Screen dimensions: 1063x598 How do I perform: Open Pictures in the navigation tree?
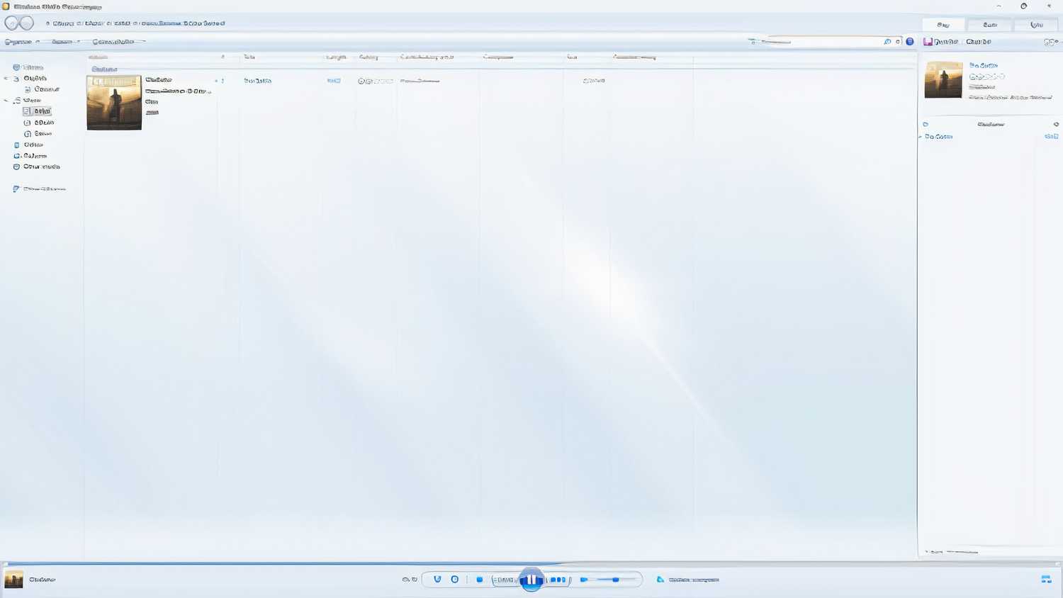(30, 156)
